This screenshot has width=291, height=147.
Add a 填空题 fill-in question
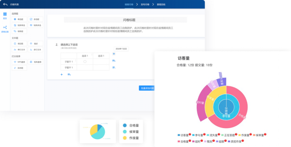click(19, 44)
